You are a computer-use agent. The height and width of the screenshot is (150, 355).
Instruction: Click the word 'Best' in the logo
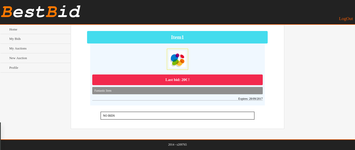(23, 12)
